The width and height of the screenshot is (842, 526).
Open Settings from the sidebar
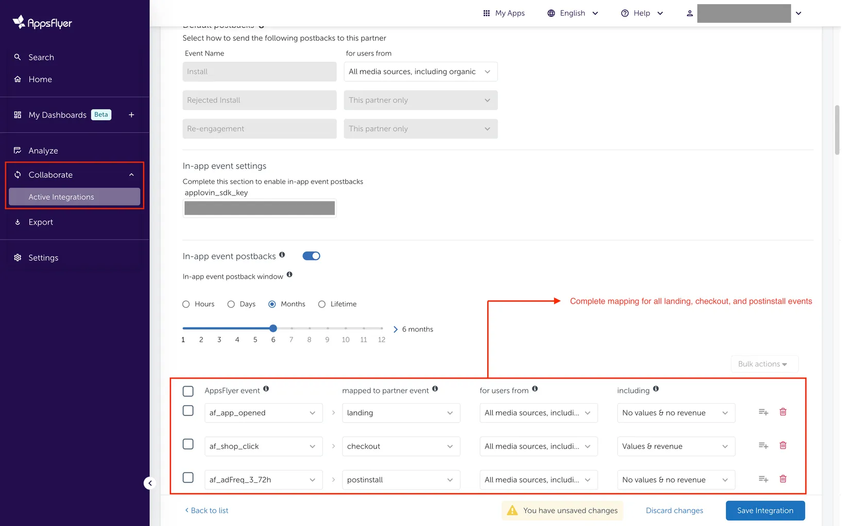click(43, 257)
